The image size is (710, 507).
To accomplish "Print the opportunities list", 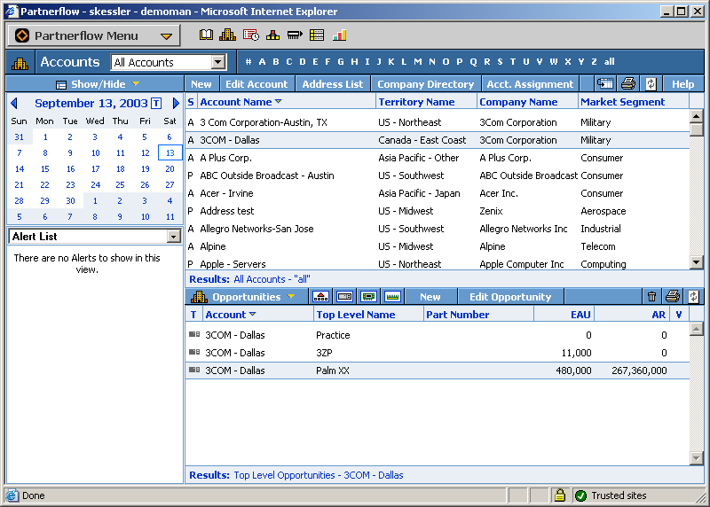I will click(x=673, y=297).
